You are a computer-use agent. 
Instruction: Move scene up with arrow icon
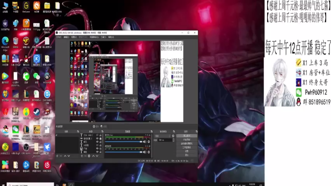65,156
